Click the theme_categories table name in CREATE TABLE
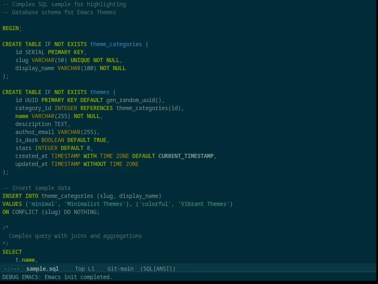 point(116,44)
